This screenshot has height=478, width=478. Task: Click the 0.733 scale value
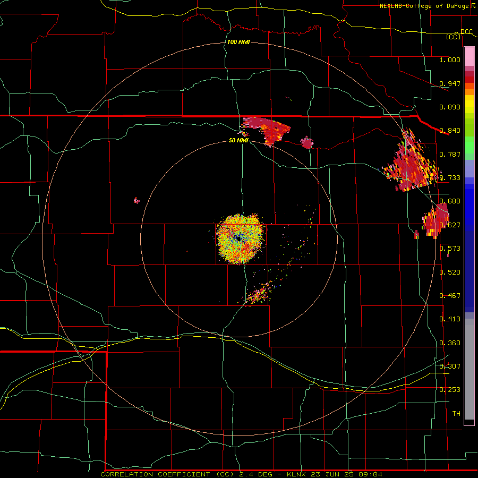click(x=450, y=178)
